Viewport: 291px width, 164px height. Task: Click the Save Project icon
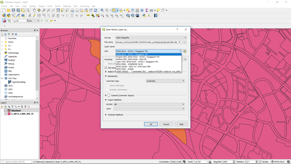pyautogui.click(x=14, y=10)
